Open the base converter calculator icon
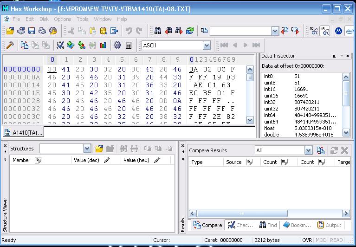 129,45
